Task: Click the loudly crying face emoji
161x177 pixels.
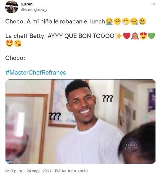Action: point(109,21)
